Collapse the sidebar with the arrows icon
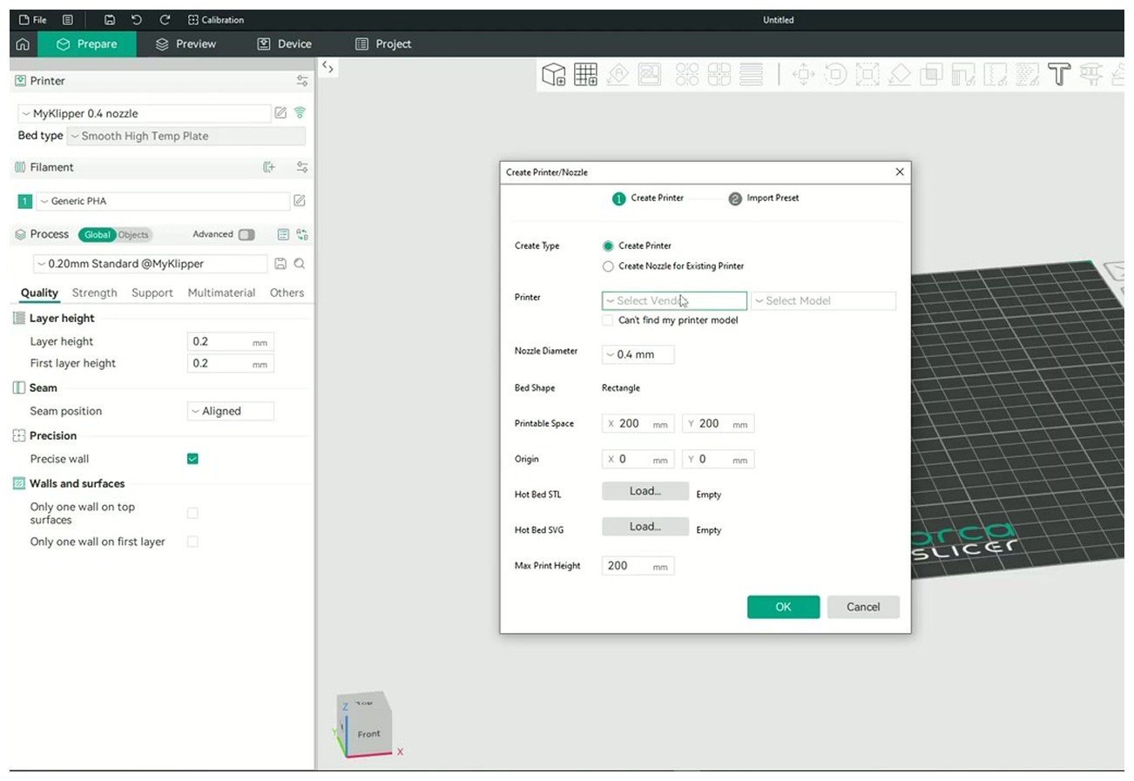 pos(327,67)
